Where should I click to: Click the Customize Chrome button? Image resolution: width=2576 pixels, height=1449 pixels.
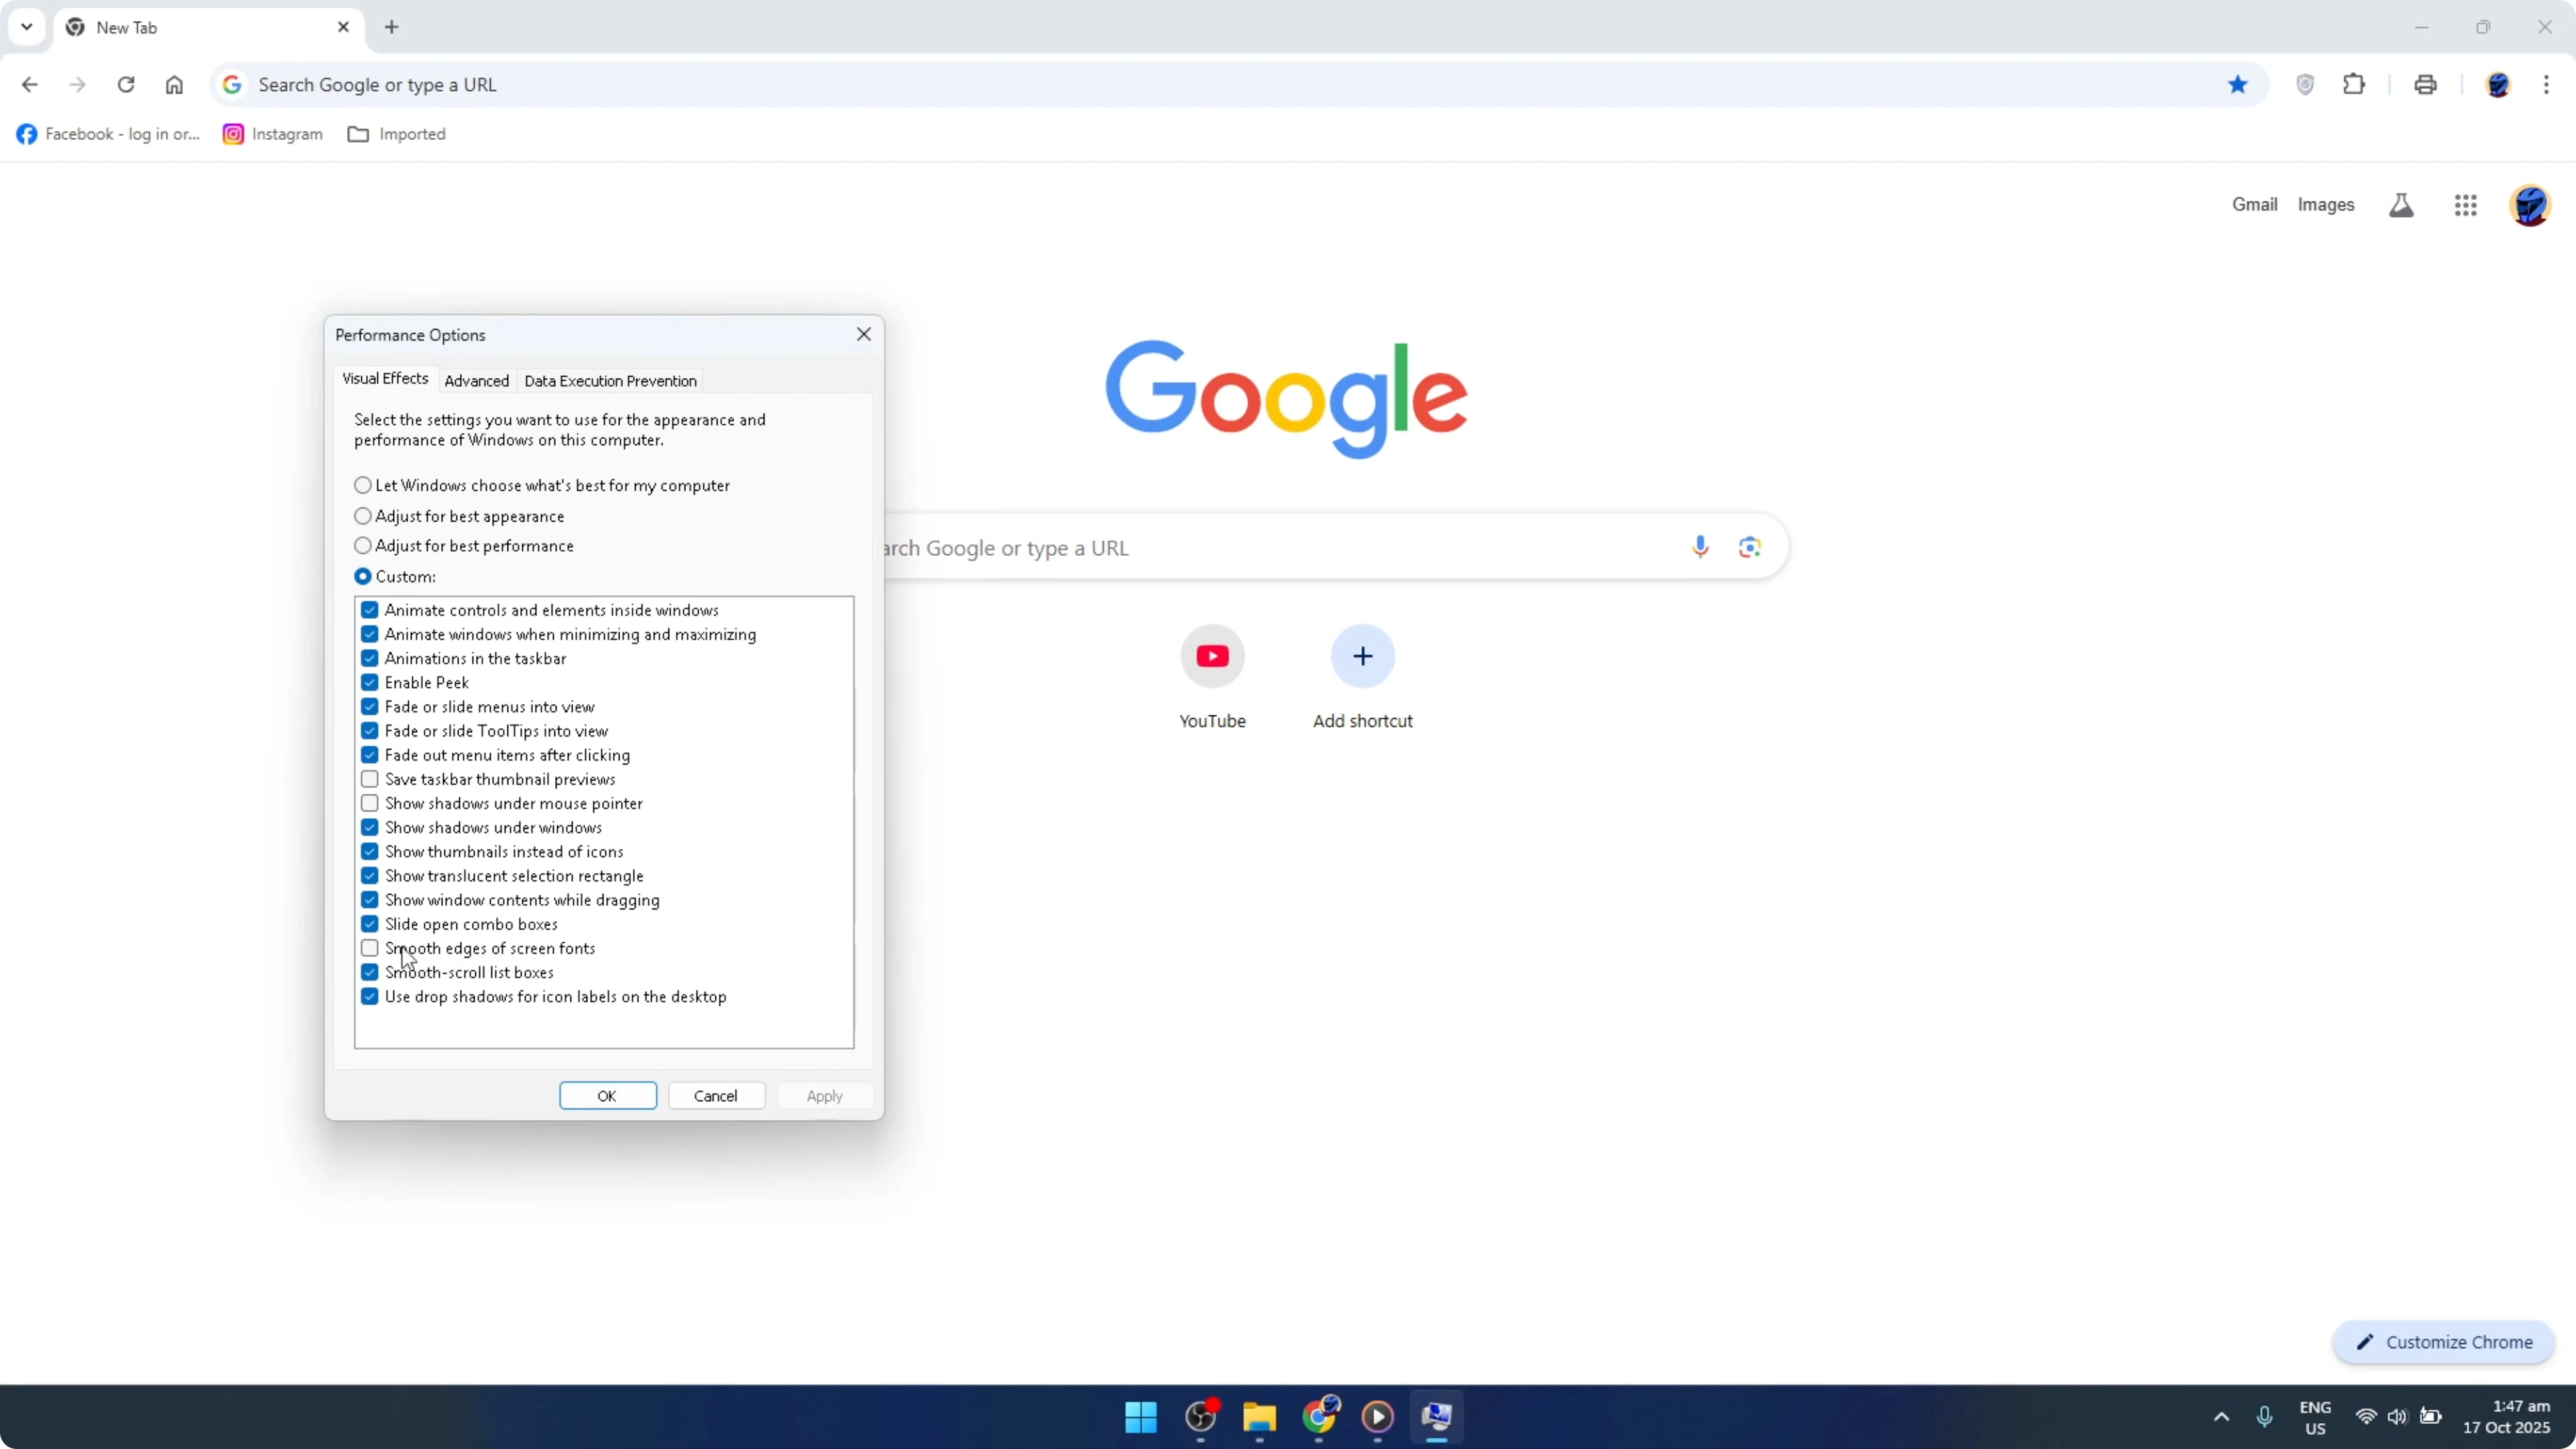tap(2443, 1342)
